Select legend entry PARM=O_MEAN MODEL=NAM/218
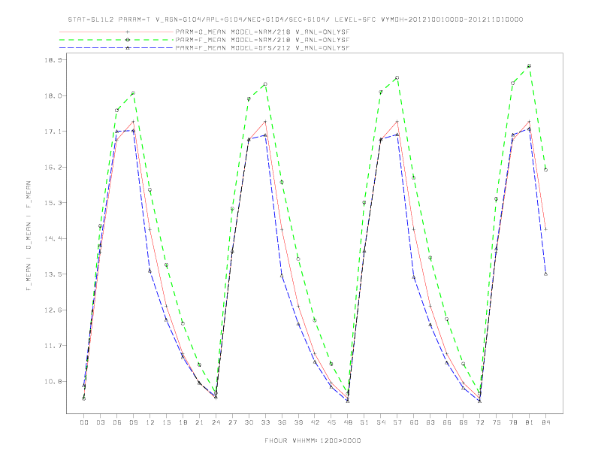 (262, 32)
